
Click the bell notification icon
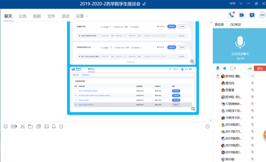pos(54,126)
